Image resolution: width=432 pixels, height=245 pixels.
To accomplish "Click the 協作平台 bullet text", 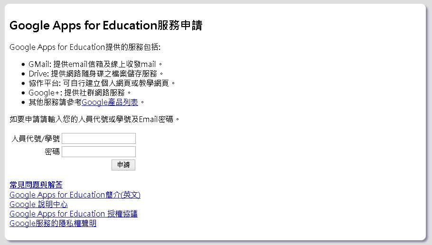I will point(102,83).
